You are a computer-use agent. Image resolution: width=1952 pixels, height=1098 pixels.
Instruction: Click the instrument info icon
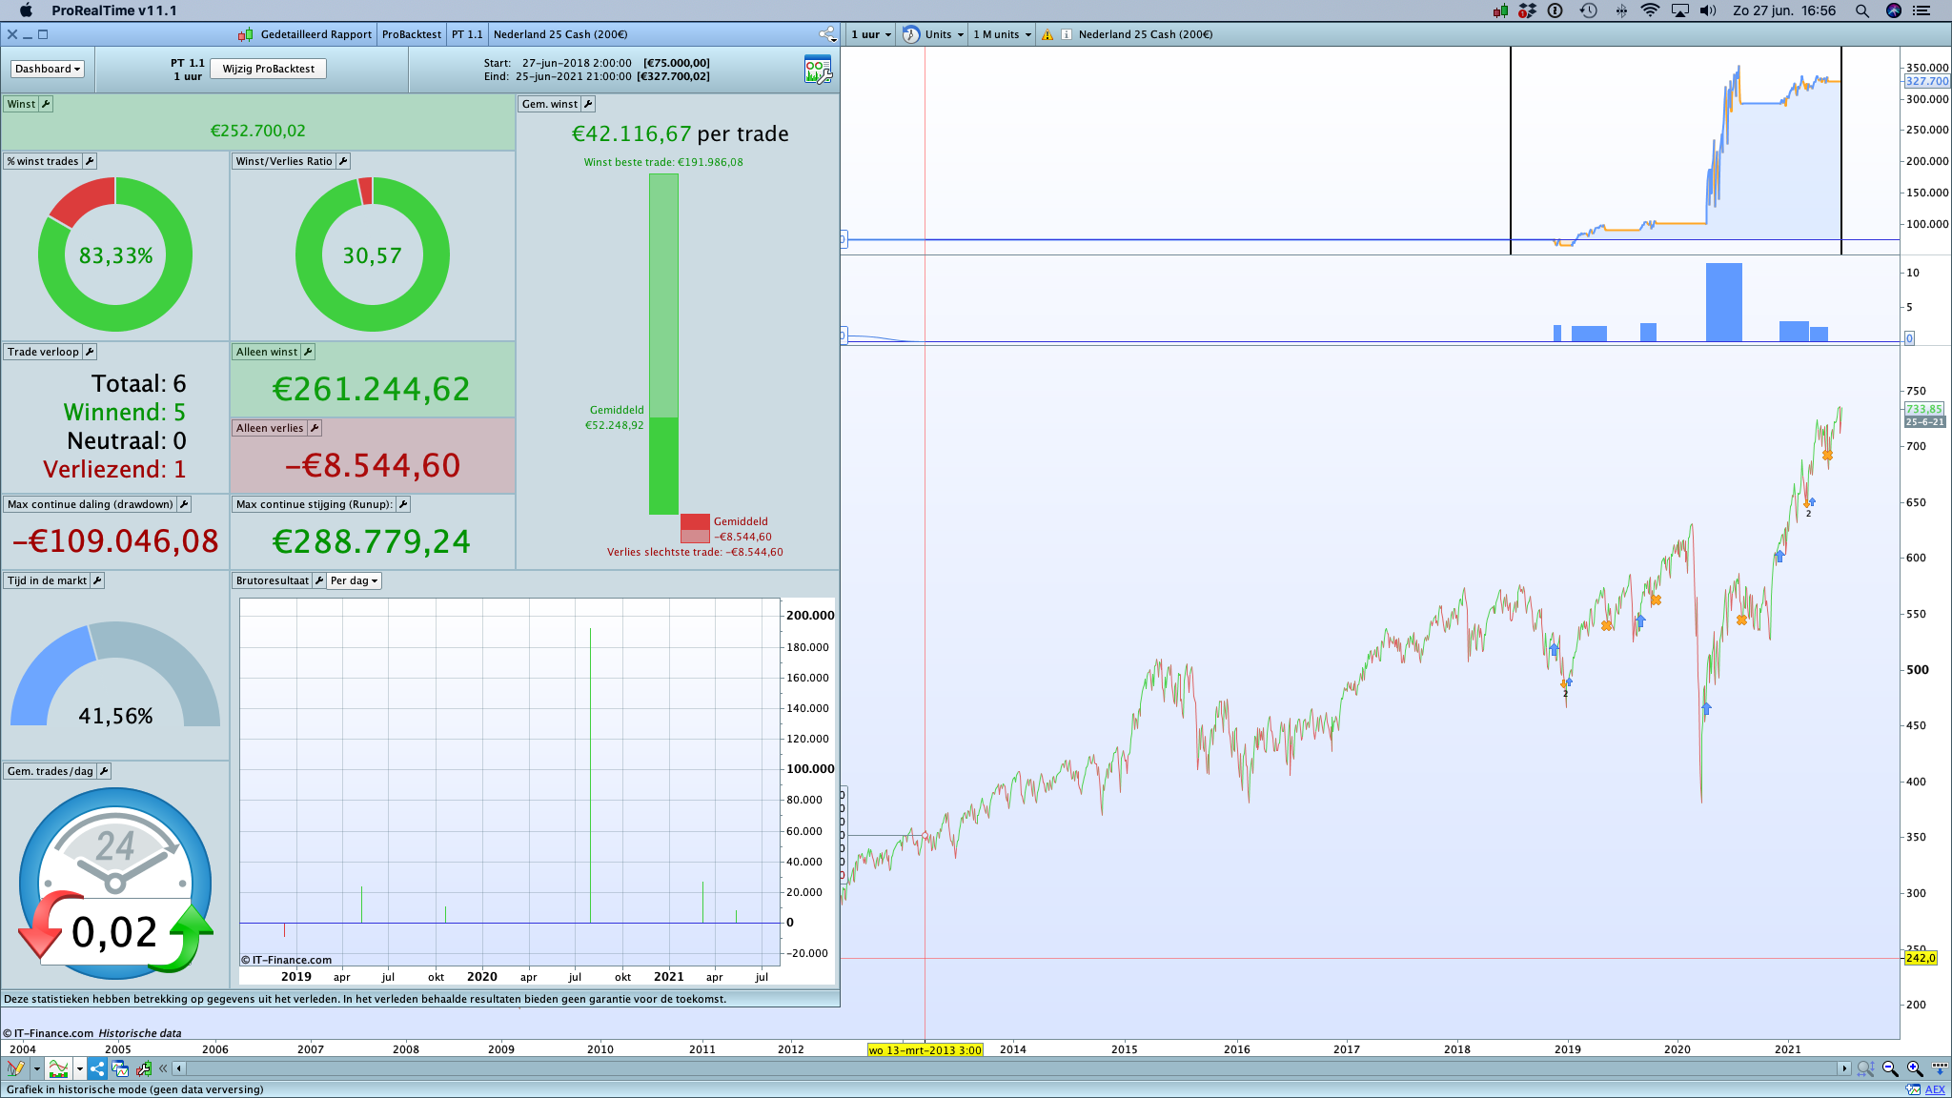tap(1067, 34)
